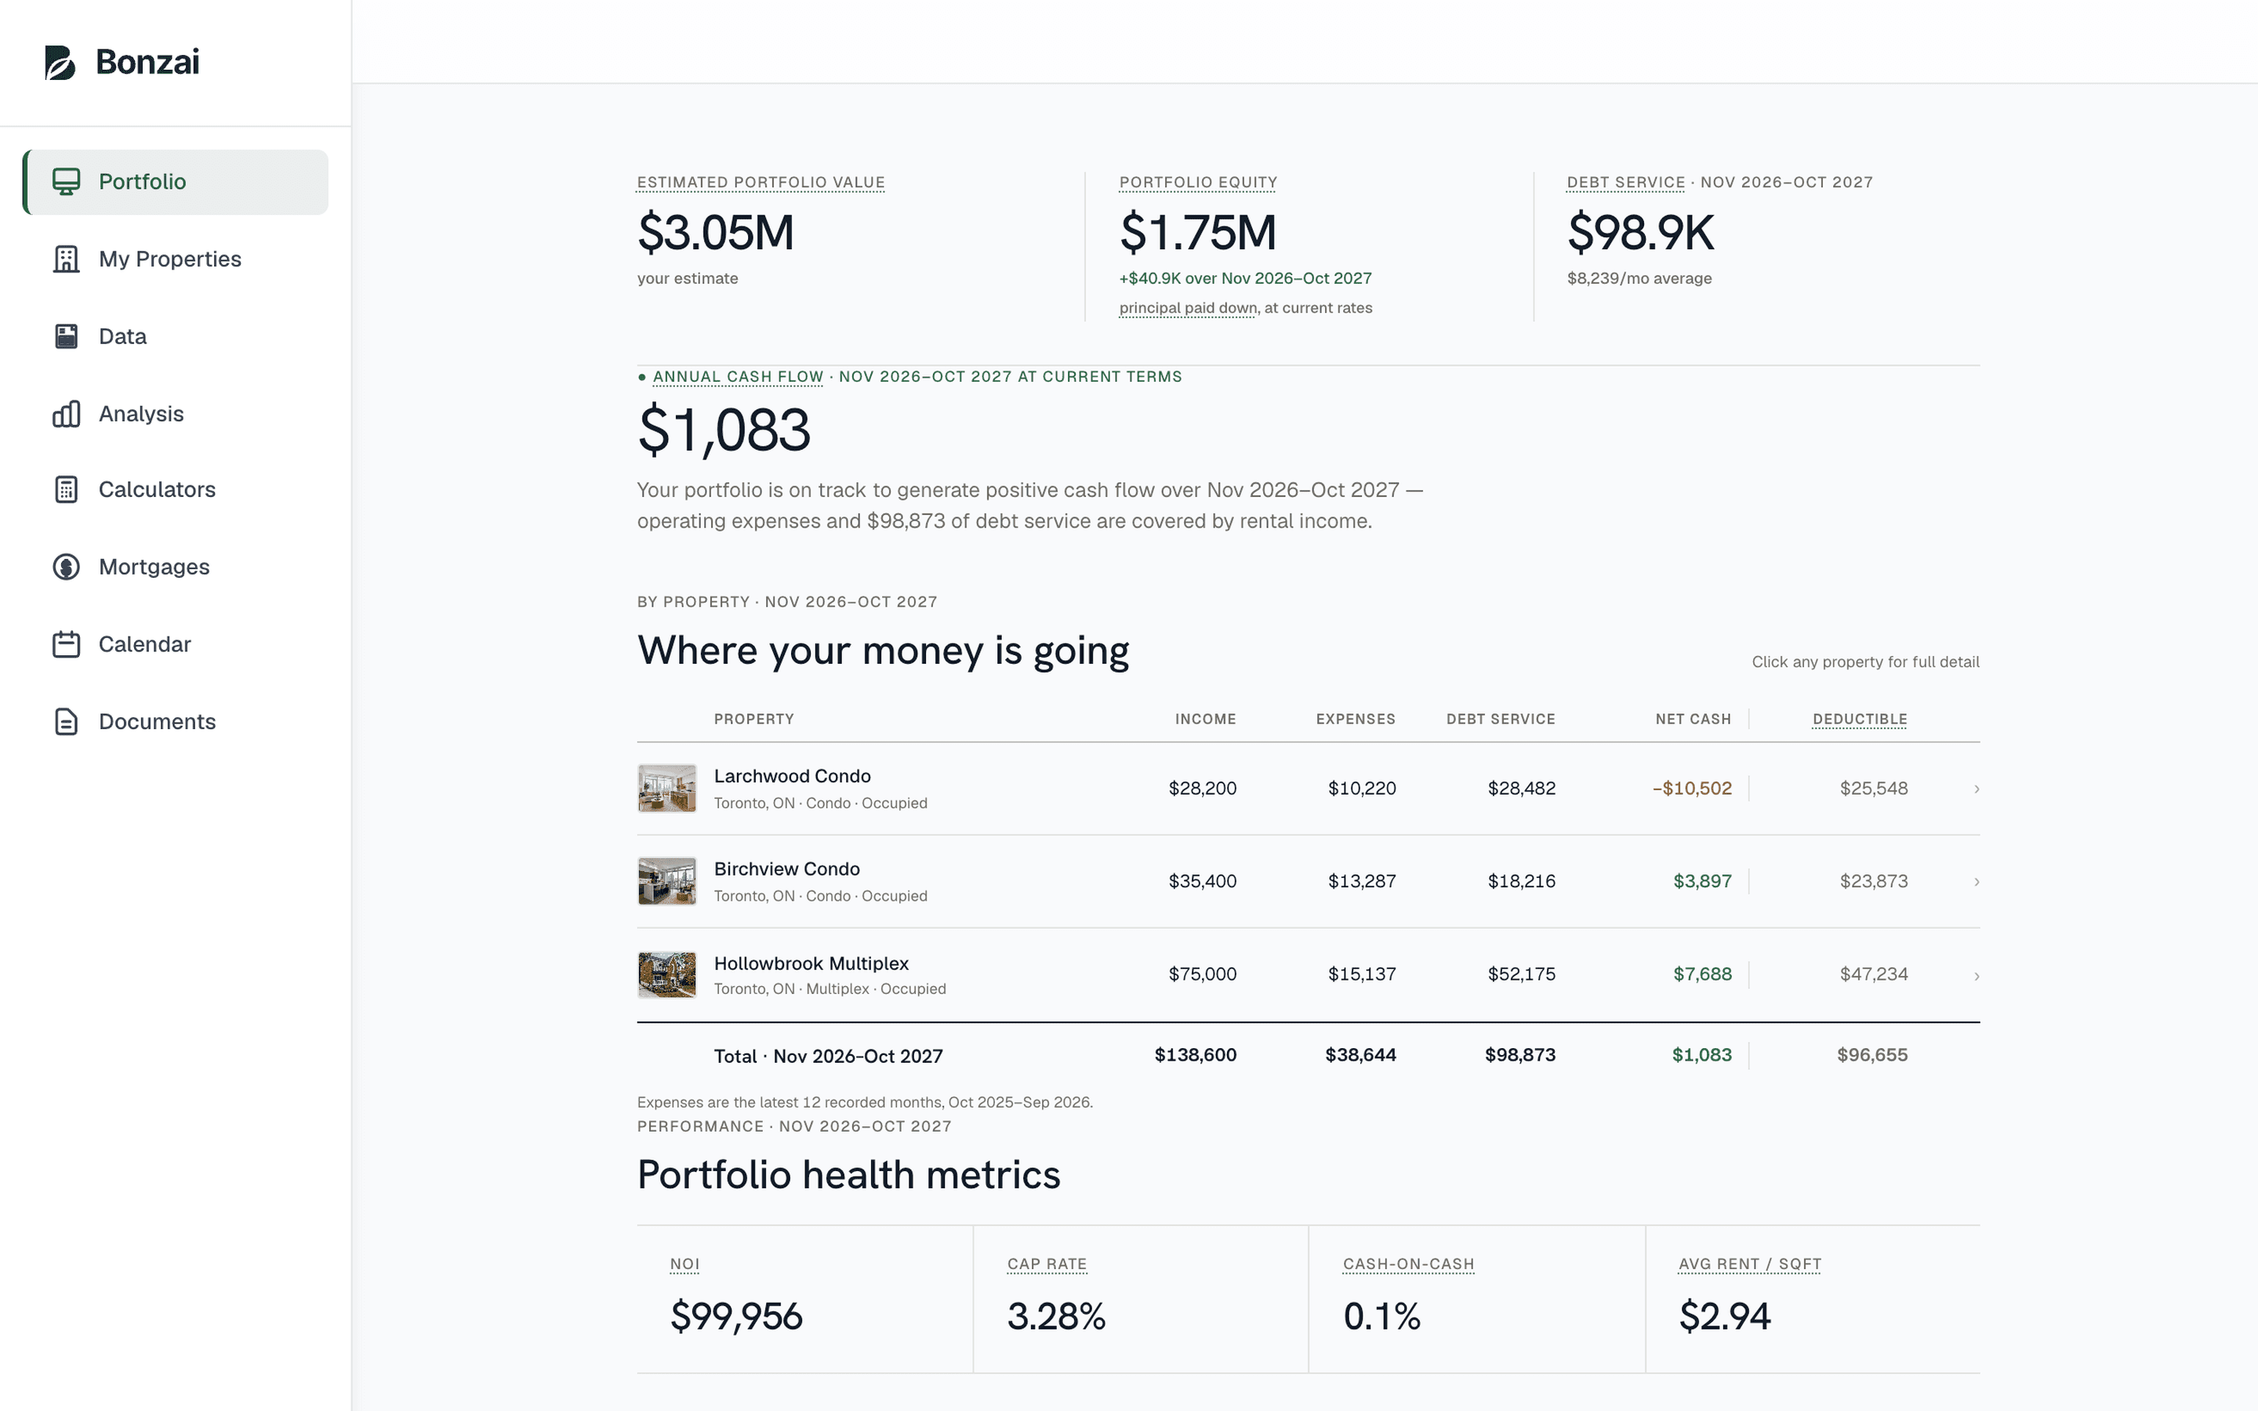Click the My Properties building icon

(x=66, y=259)
